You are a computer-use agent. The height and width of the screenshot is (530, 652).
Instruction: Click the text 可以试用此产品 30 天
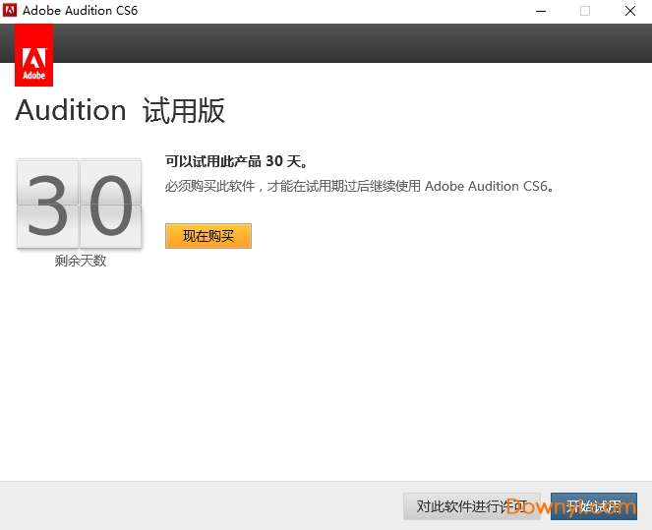pos(236,161)
